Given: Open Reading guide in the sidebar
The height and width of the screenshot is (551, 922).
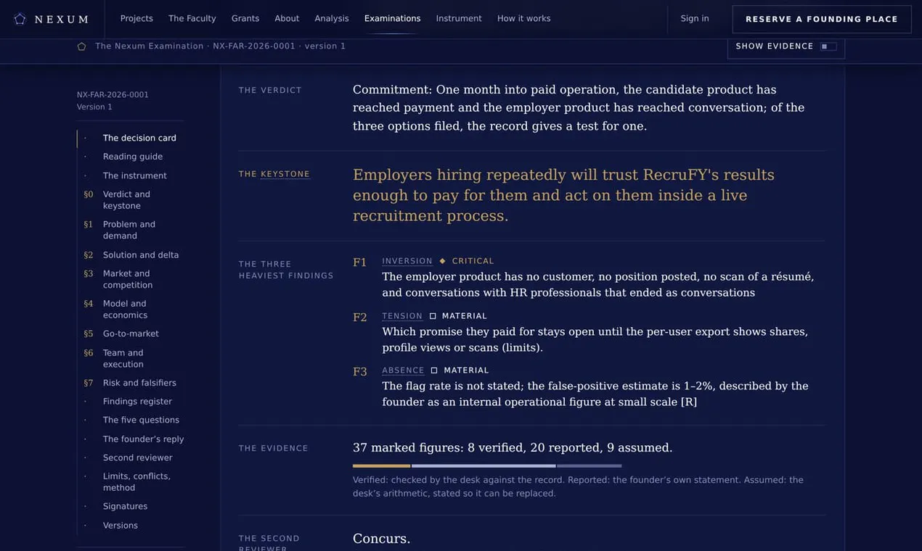Looking at the screenshot, I should click(133, 157).
